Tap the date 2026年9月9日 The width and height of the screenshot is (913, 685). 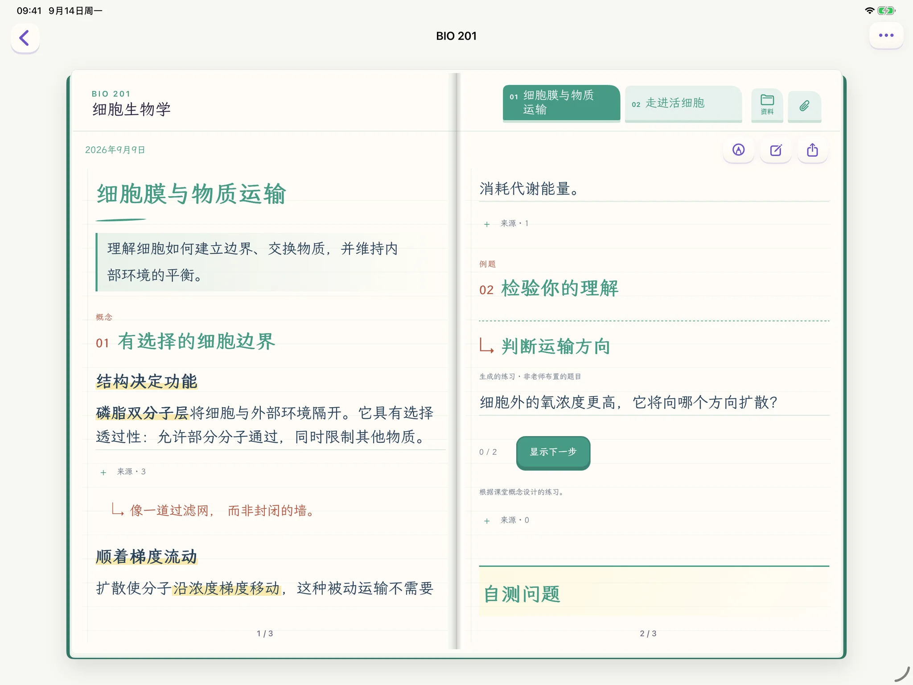point(115,150)
